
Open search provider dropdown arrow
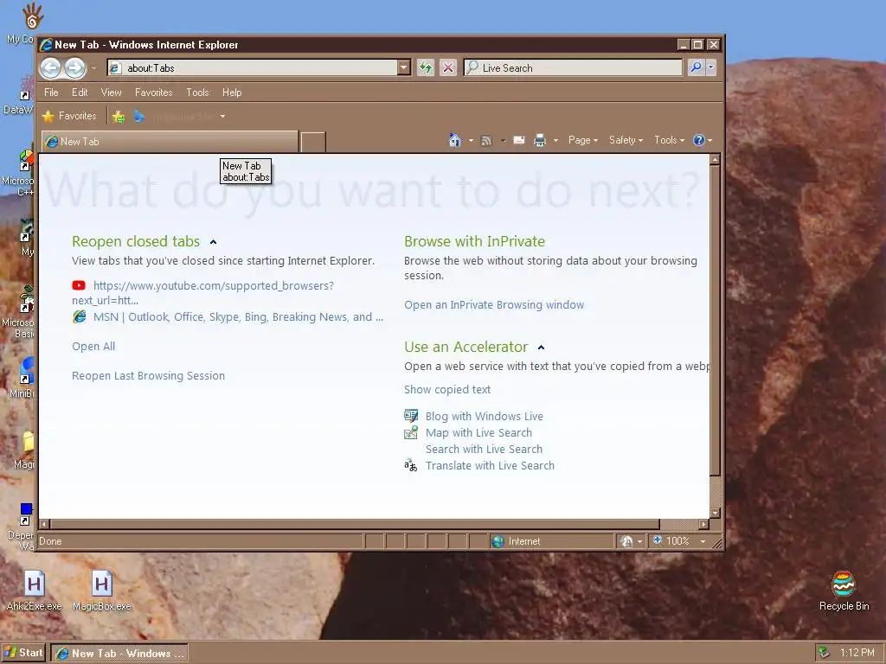pyautogui.click(x=711, y=67)
